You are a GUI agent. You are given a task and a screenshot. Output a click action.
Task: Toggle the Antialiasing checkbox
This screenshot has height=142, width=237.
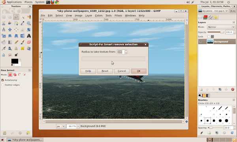coord(3,80)
